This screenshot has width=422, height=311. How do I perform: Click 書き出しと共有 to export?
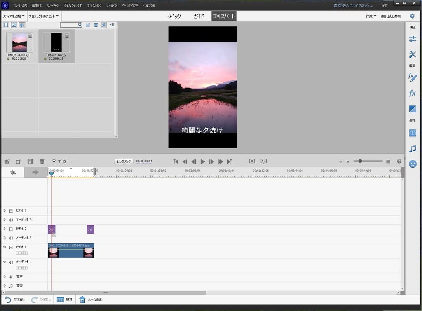click(x=391, y=16)
